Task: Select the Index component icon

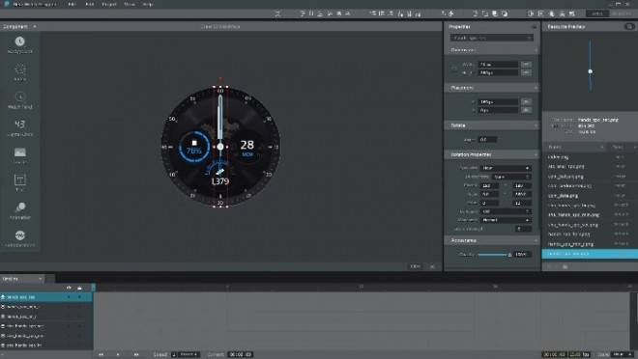Action: pos(19,71)
